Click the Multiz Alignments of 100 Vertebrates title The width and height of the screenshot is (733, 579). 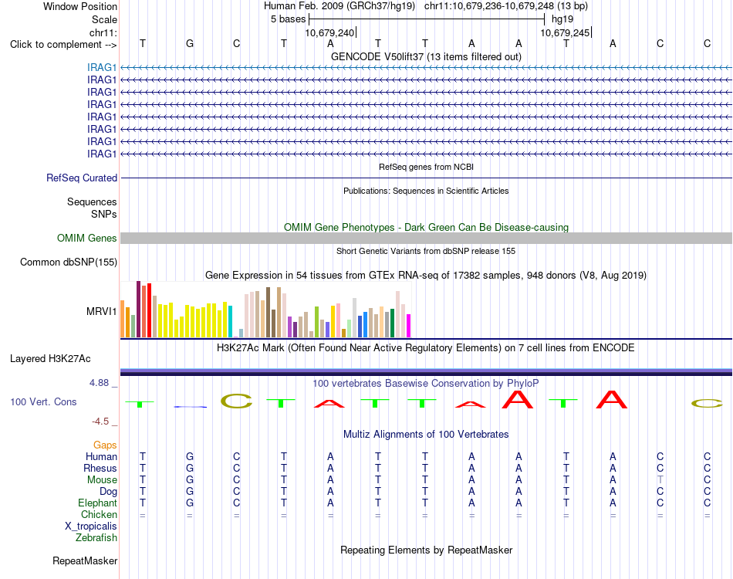click(426, 434)
